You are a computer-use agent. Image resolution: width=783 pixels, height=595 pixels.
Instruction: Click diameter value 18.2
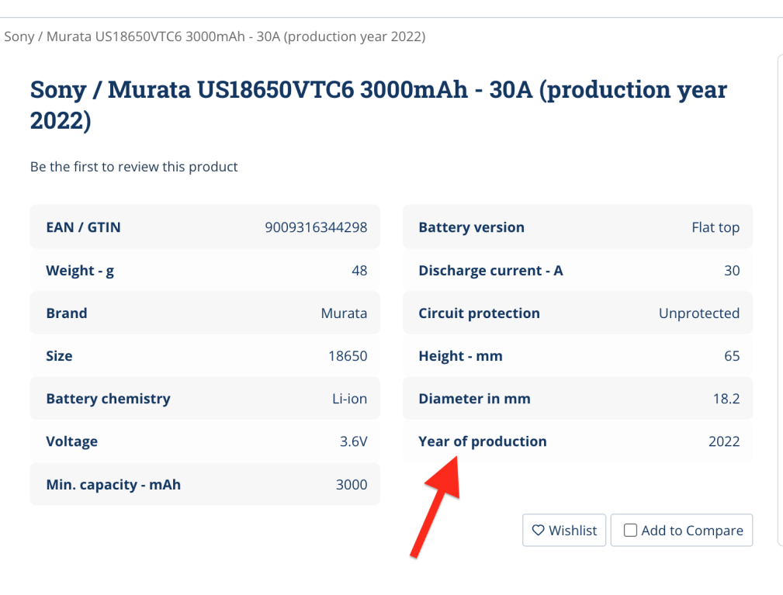click(726, 399)
